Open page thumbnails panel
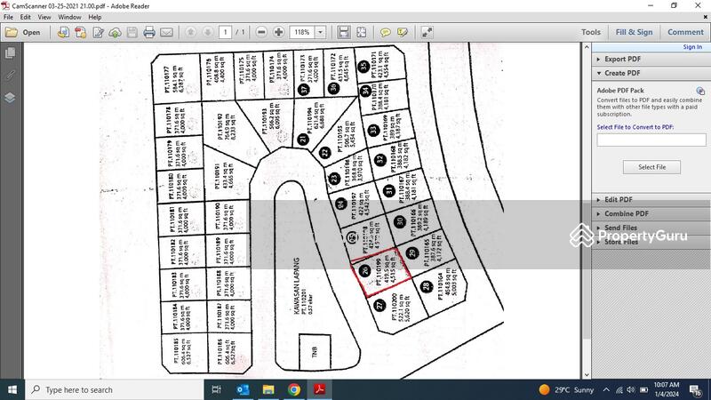Viewport: 711px width, 400px height. (x=10, y=54)
